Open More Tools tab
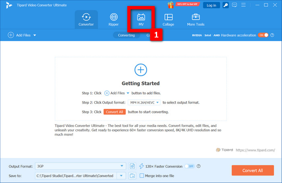The height and width of the screenshot is (183, 282). pyautogui.click(x=196, y=20)
